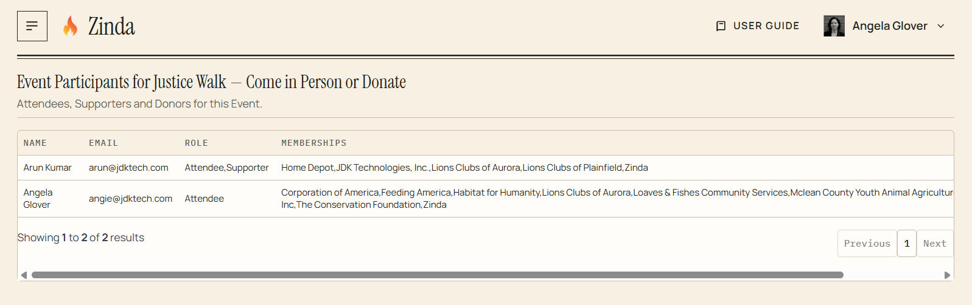The height and width of the screenshot is (305, 972).
Task: Click the horizontal scrollbar right arrow
Action: pos(947,275)
